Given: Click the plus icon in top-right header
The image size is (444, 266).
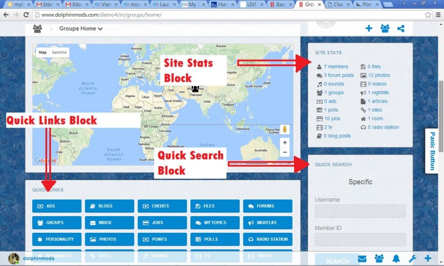Looking at the screenshot, I should pos(369,28).
